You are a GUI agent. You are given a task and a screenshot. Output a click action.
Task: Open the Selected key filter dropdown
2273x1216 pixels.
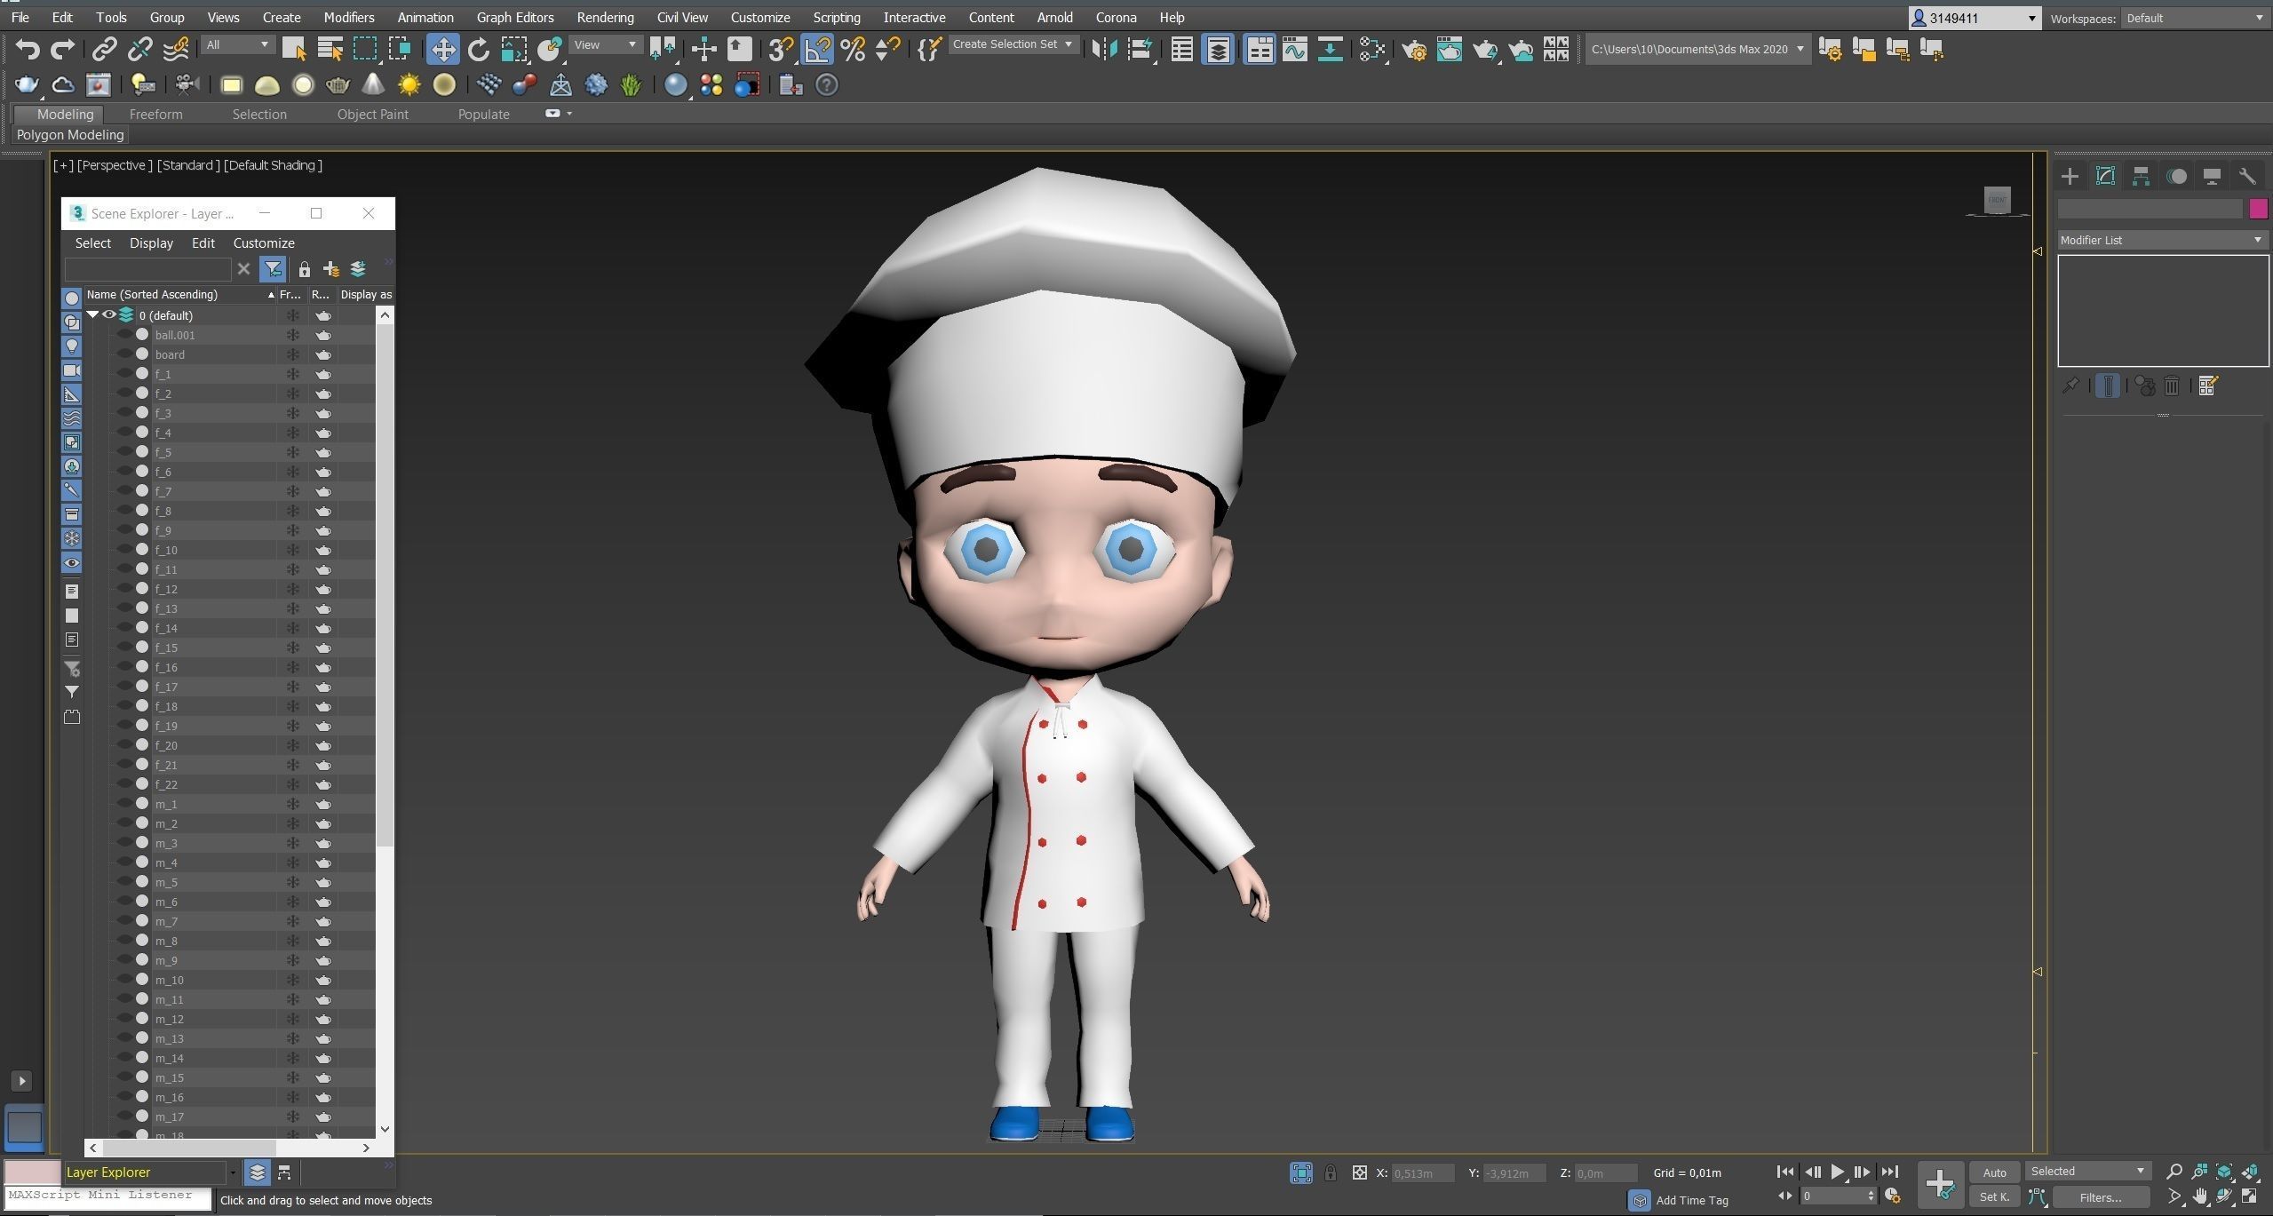pyautogui.click(x=2087, y=1171)
